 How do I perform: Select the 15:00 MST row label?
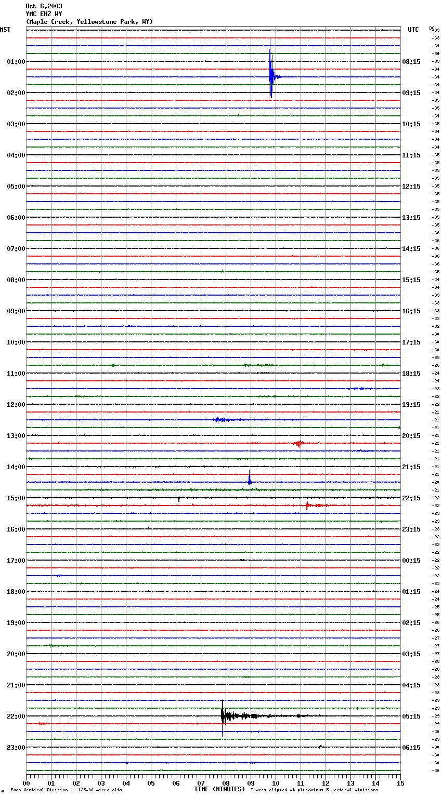coord(16,498)
